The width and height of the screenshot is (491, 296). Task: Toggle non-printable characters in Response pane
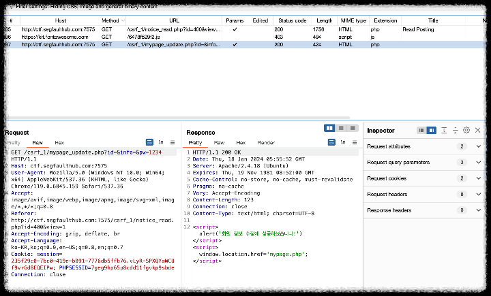(x=343, y=142)
